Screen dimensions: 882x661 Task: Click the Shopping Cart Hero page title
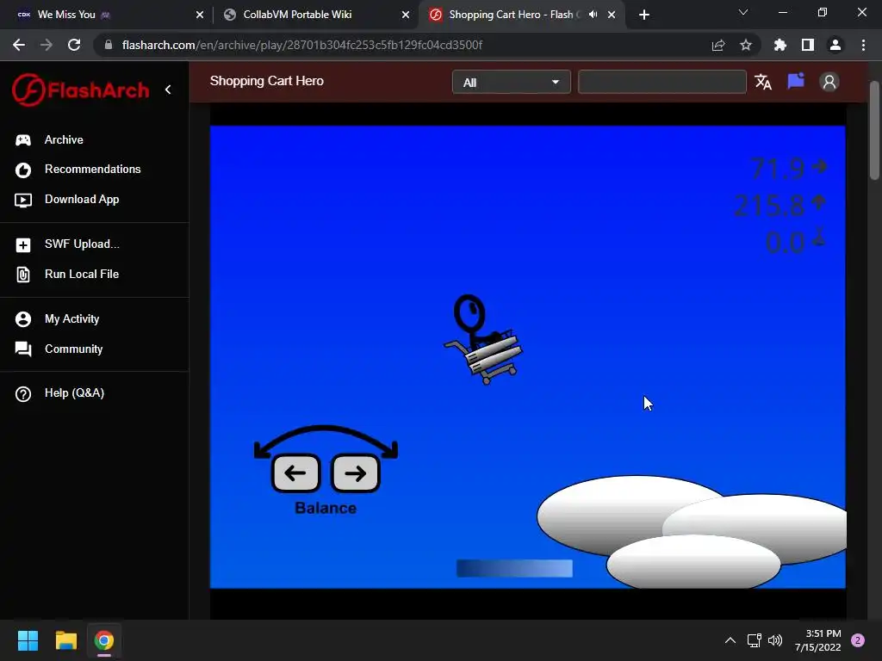(x=267, y=81)
